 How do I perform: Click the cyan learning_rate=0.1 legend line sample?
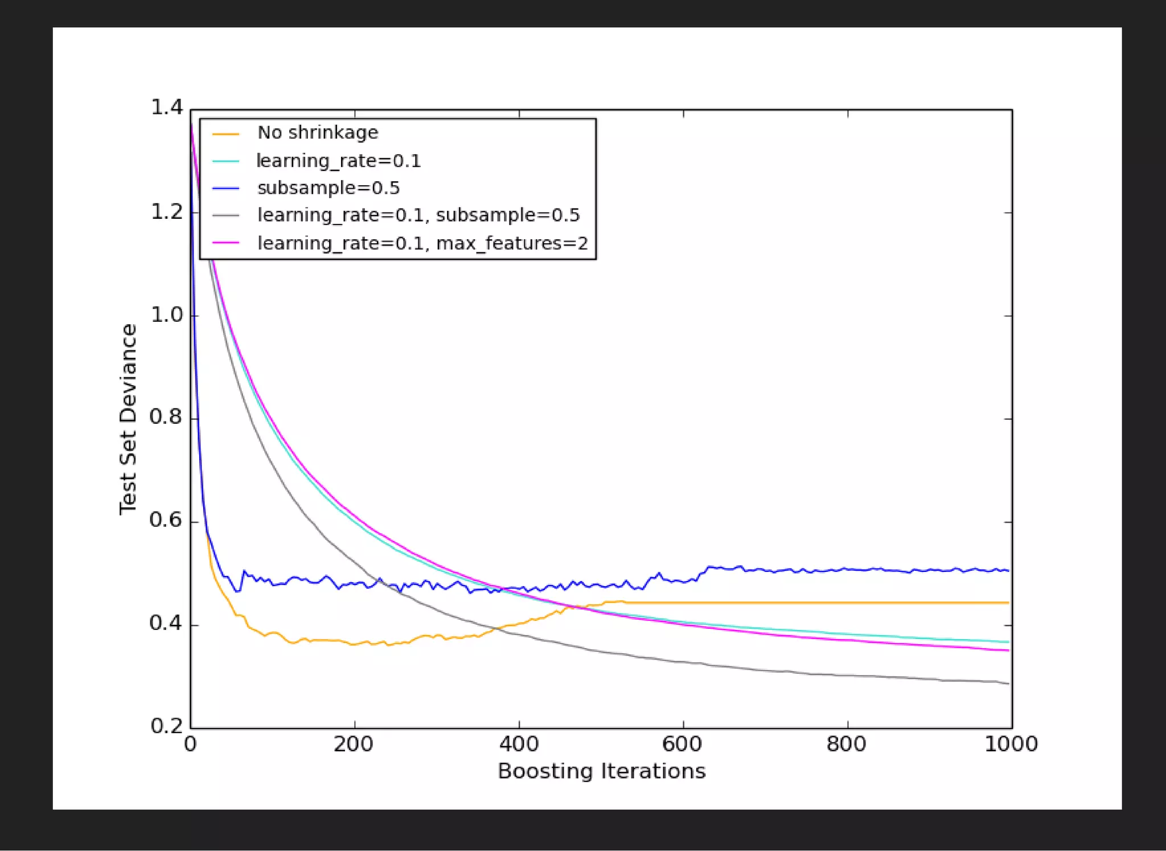[225, 162]
